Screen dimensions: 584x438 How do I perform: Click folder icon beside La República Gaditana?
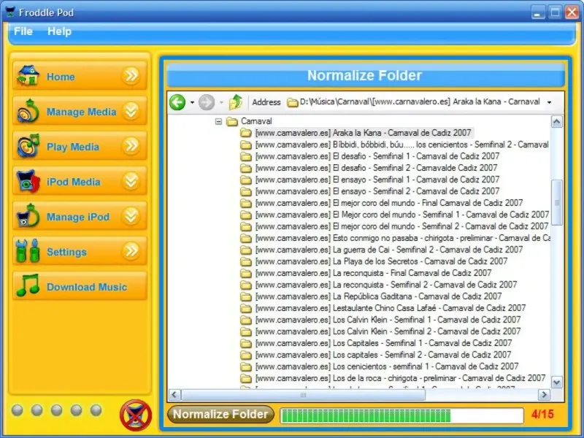246,296
